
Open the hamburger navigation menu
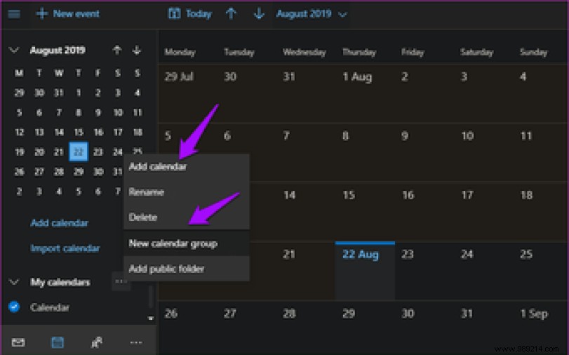(x=14, y=14)
